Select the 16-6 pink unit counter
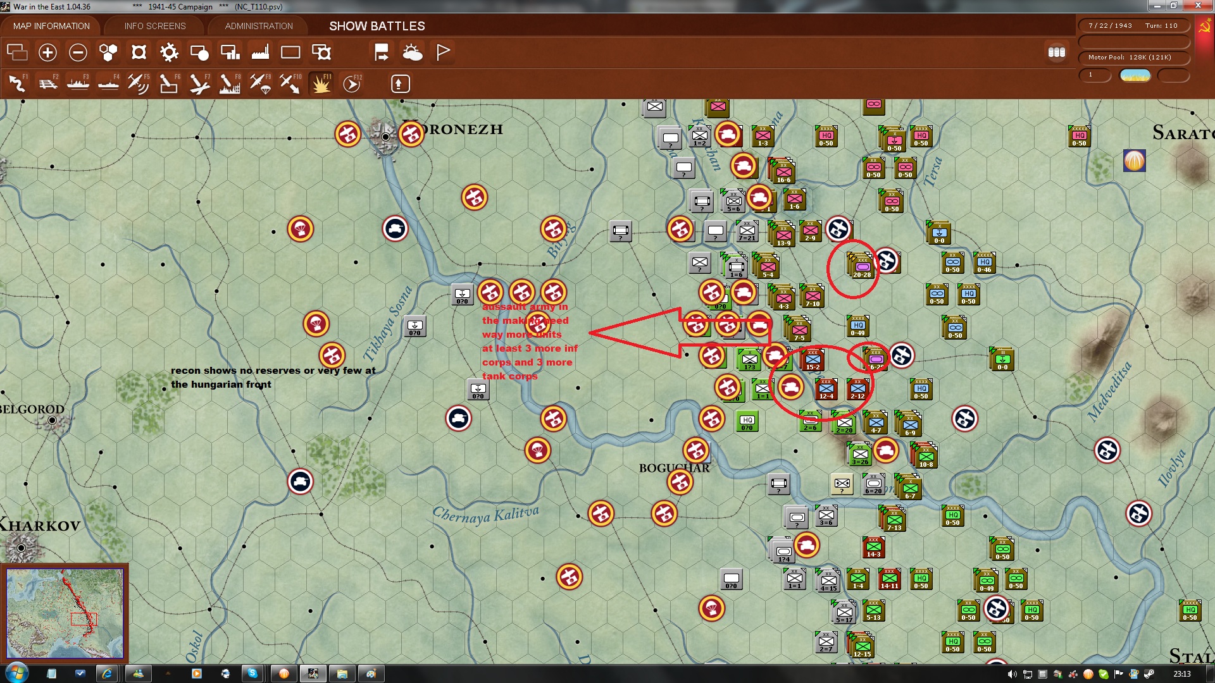The width and height of the screenshot is (1215, 683). [783, 171]
